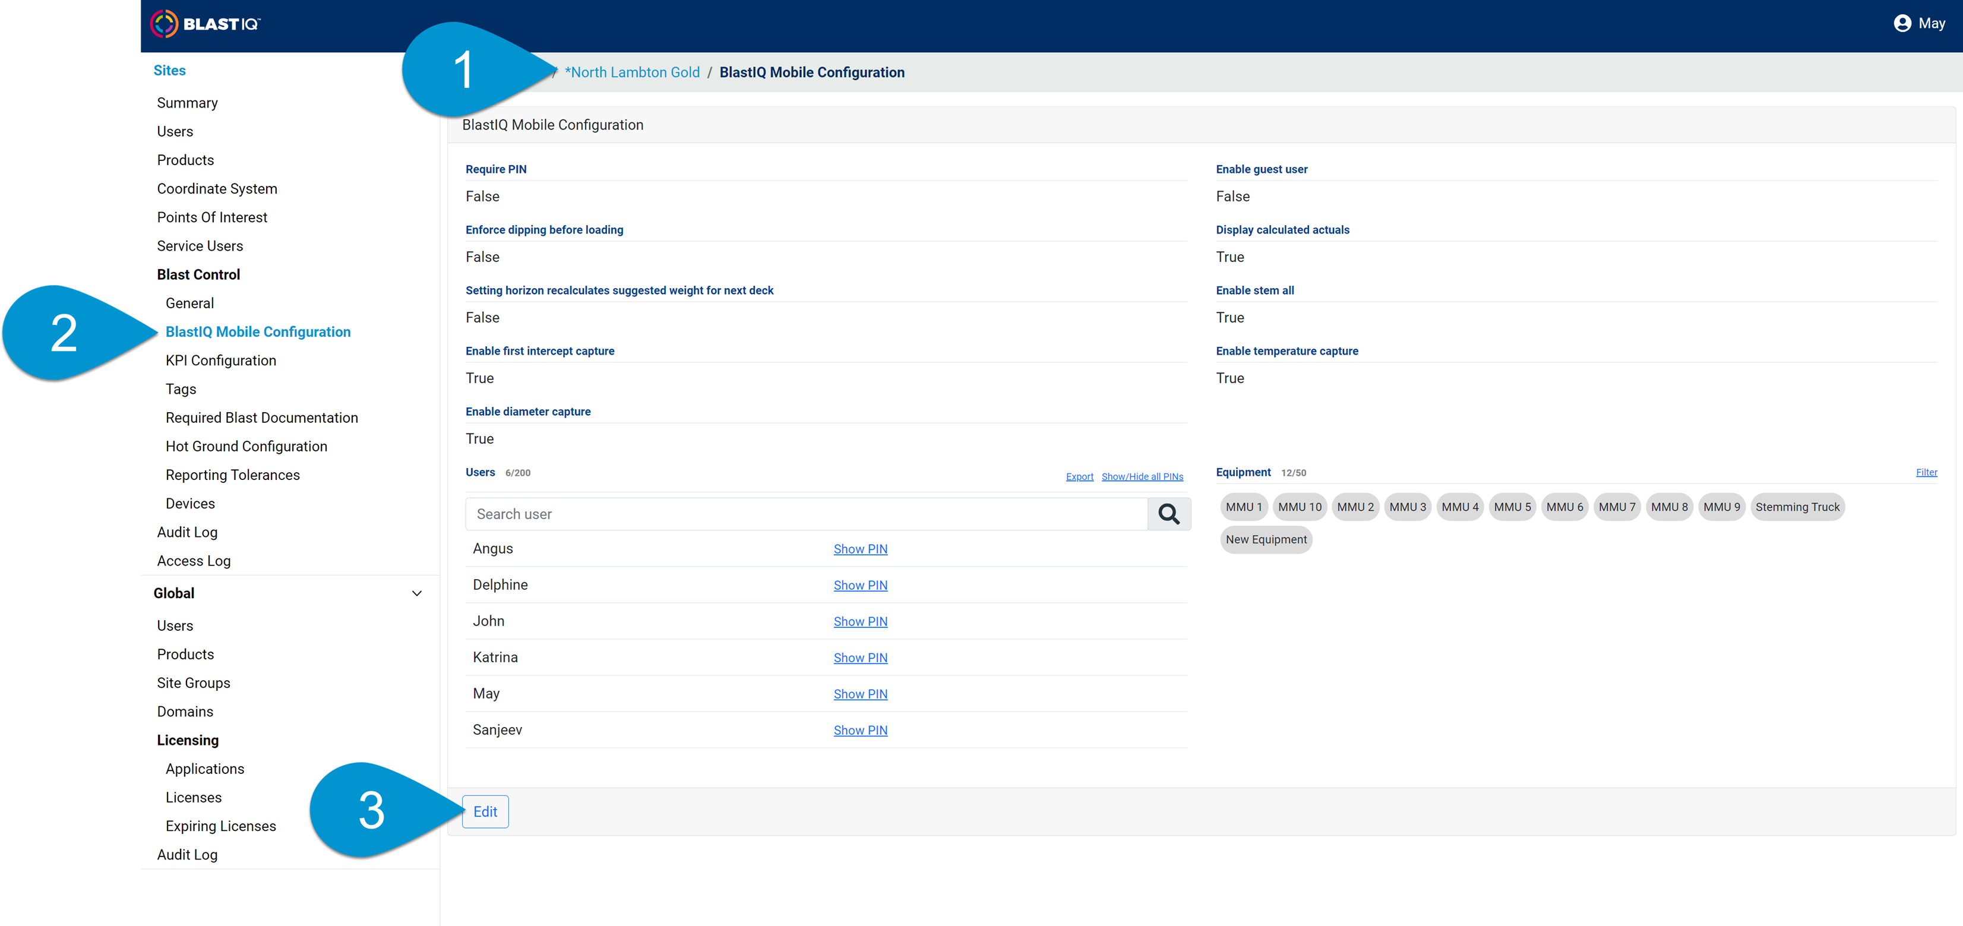1963x926 pixels.
Task: Show PIN for Angus
Action: 861,549
